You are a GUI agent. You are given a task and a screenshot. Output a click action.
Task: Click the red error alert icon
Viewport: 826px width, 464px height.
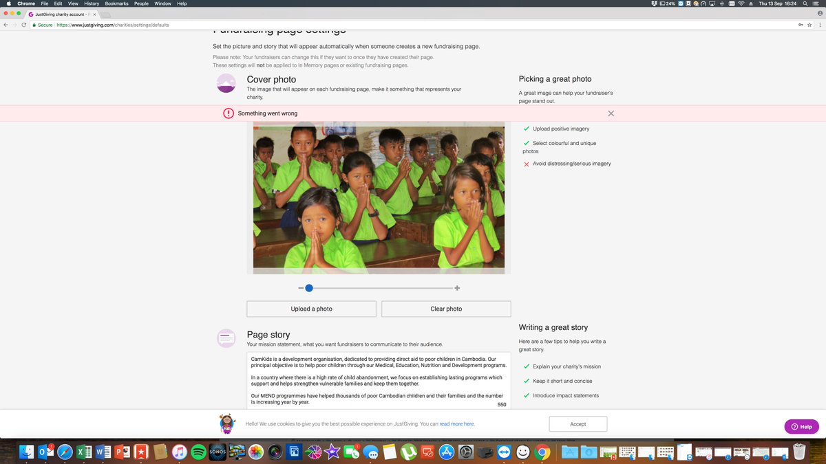pos(229,113)
